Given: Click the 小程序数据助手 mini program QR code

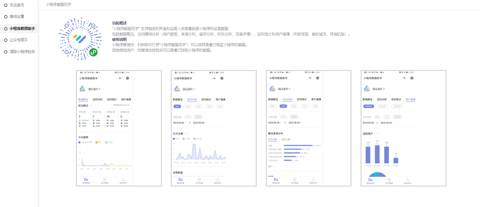Looking at the screenshot, I should [80, 39].
